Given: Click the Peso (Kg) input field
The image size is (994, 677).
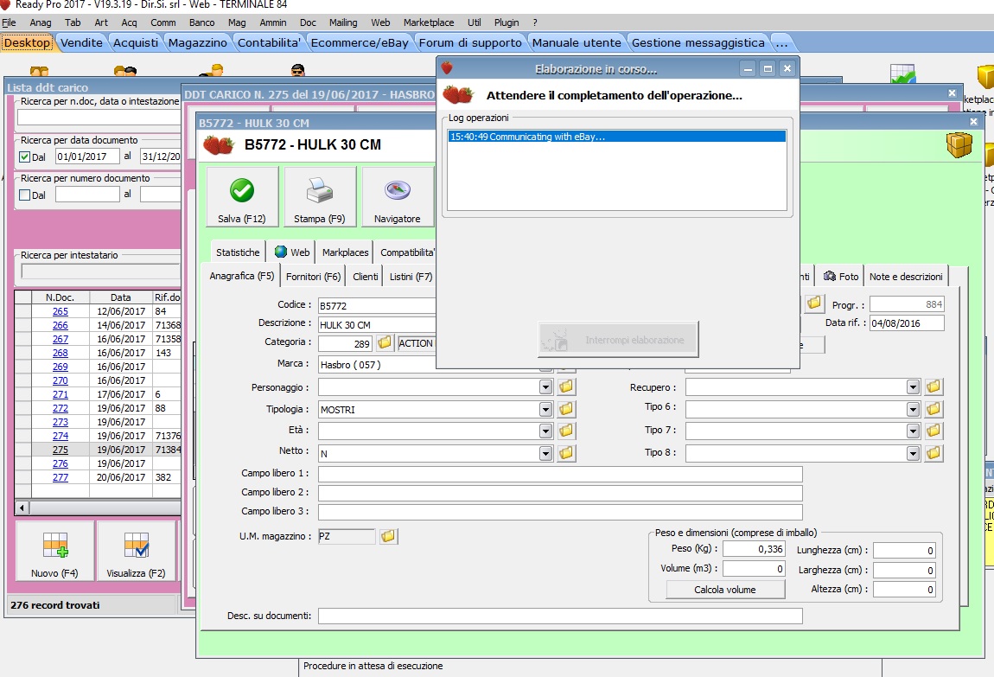Looking at the screenshot, I should [x=754, y=549].
